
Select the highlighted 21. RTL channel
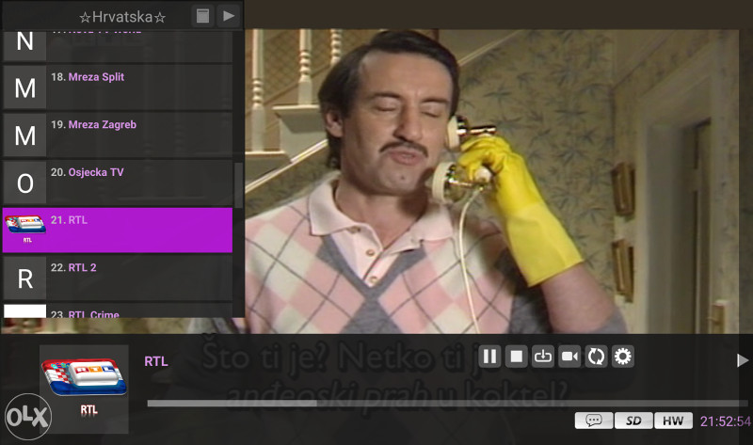(118, 230)
